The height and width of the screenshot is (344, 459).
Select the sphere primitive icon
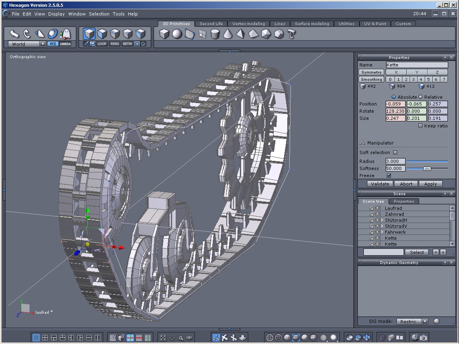pyautogui.click(x=177, y=34)
